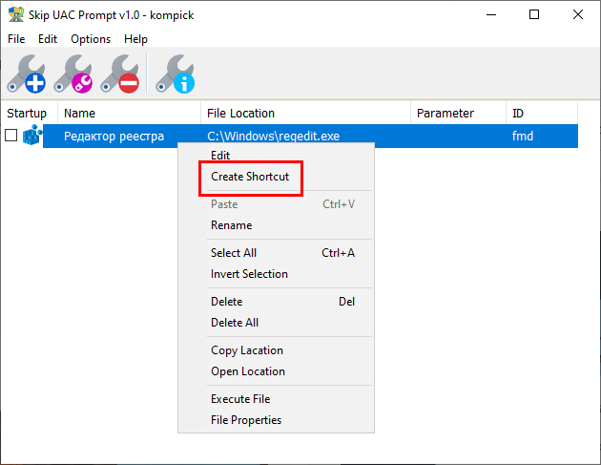The image size is (601, 465).
Task: Select Delete from the context menu
Action: 276,302
